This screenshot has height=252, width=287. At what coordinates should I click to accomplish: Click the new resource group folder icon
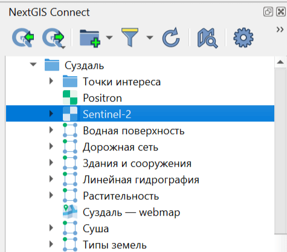[90, 38]
